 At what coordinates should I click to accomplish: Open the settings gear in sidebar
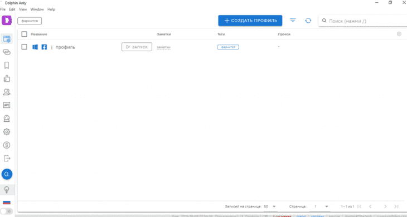[x=7, y=131]
